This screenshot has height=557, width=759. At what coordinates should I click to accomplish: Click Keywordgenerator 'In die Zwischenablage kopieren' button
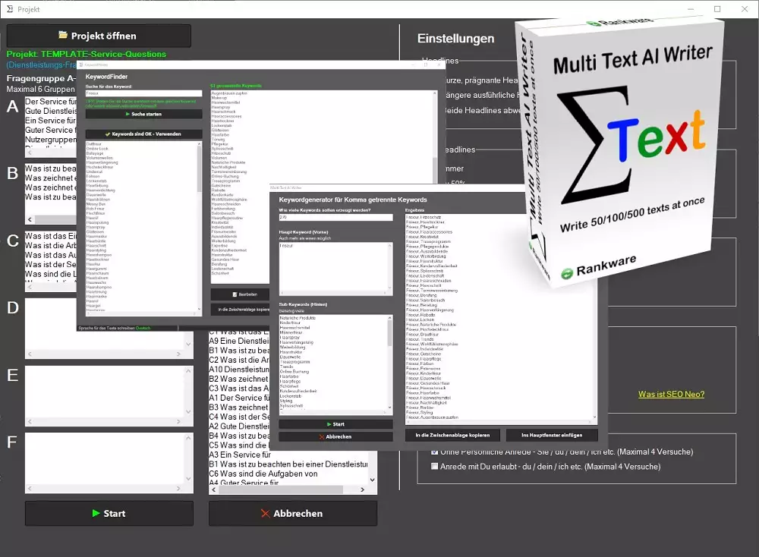452,435
